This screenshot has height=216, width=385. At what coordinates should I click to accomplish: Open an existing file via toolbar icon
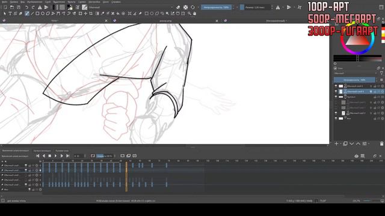point(12,7)
